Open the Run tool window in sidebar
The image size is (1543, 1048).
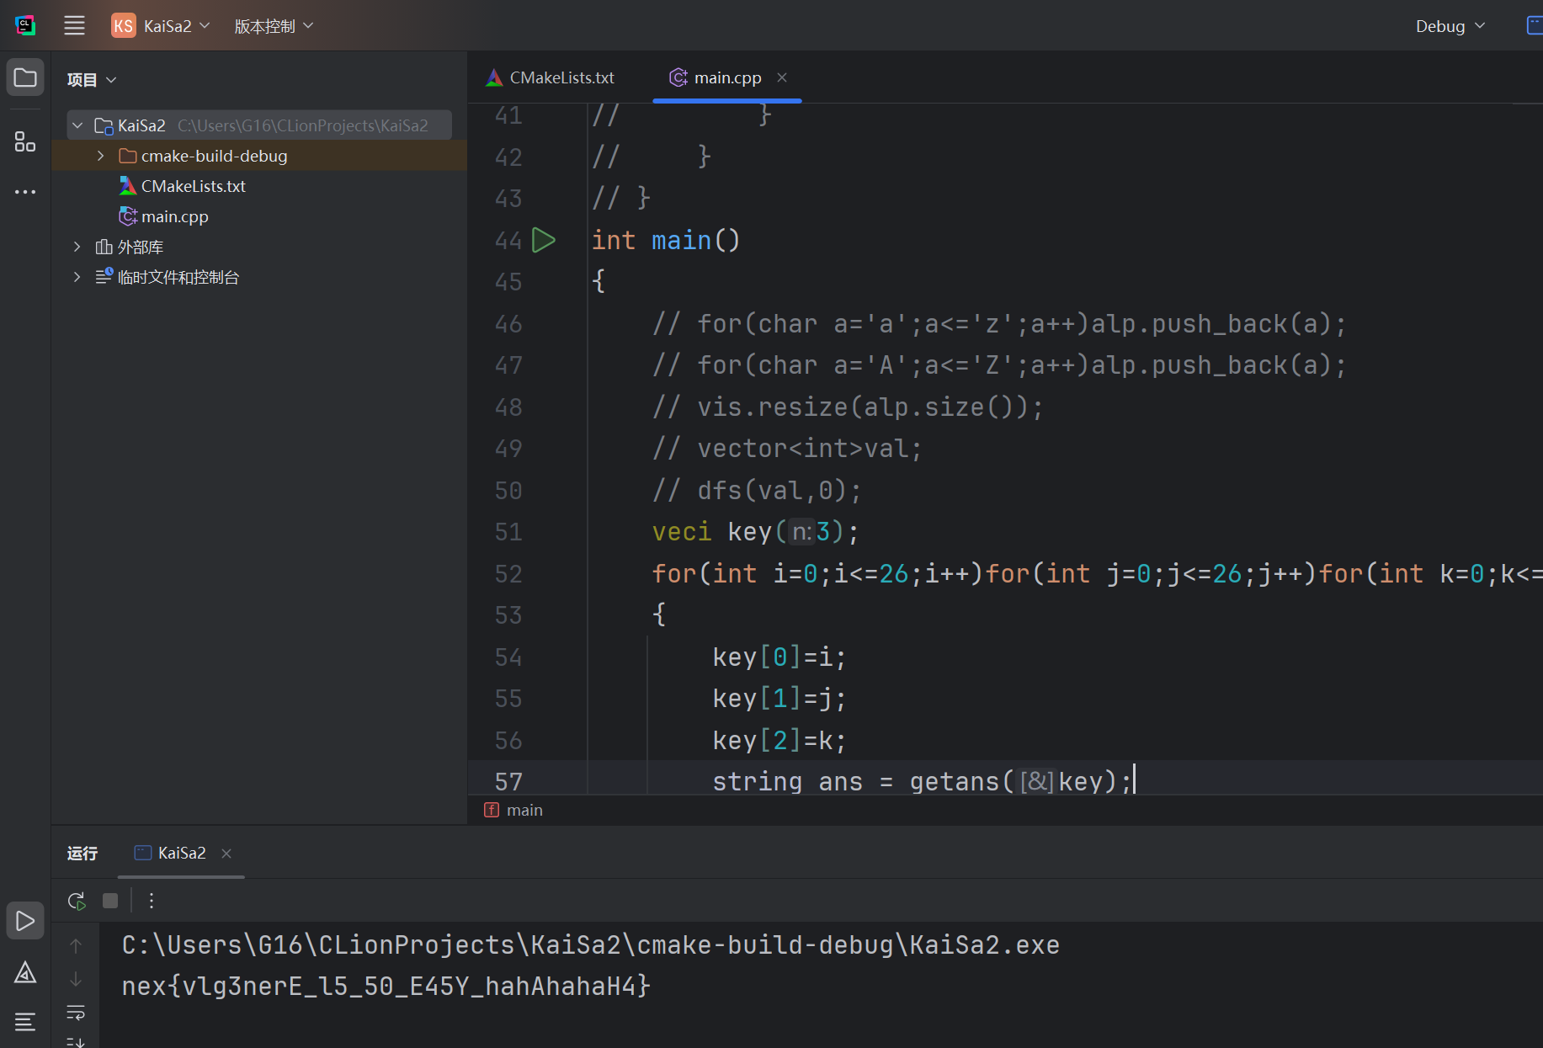[25, 921]
